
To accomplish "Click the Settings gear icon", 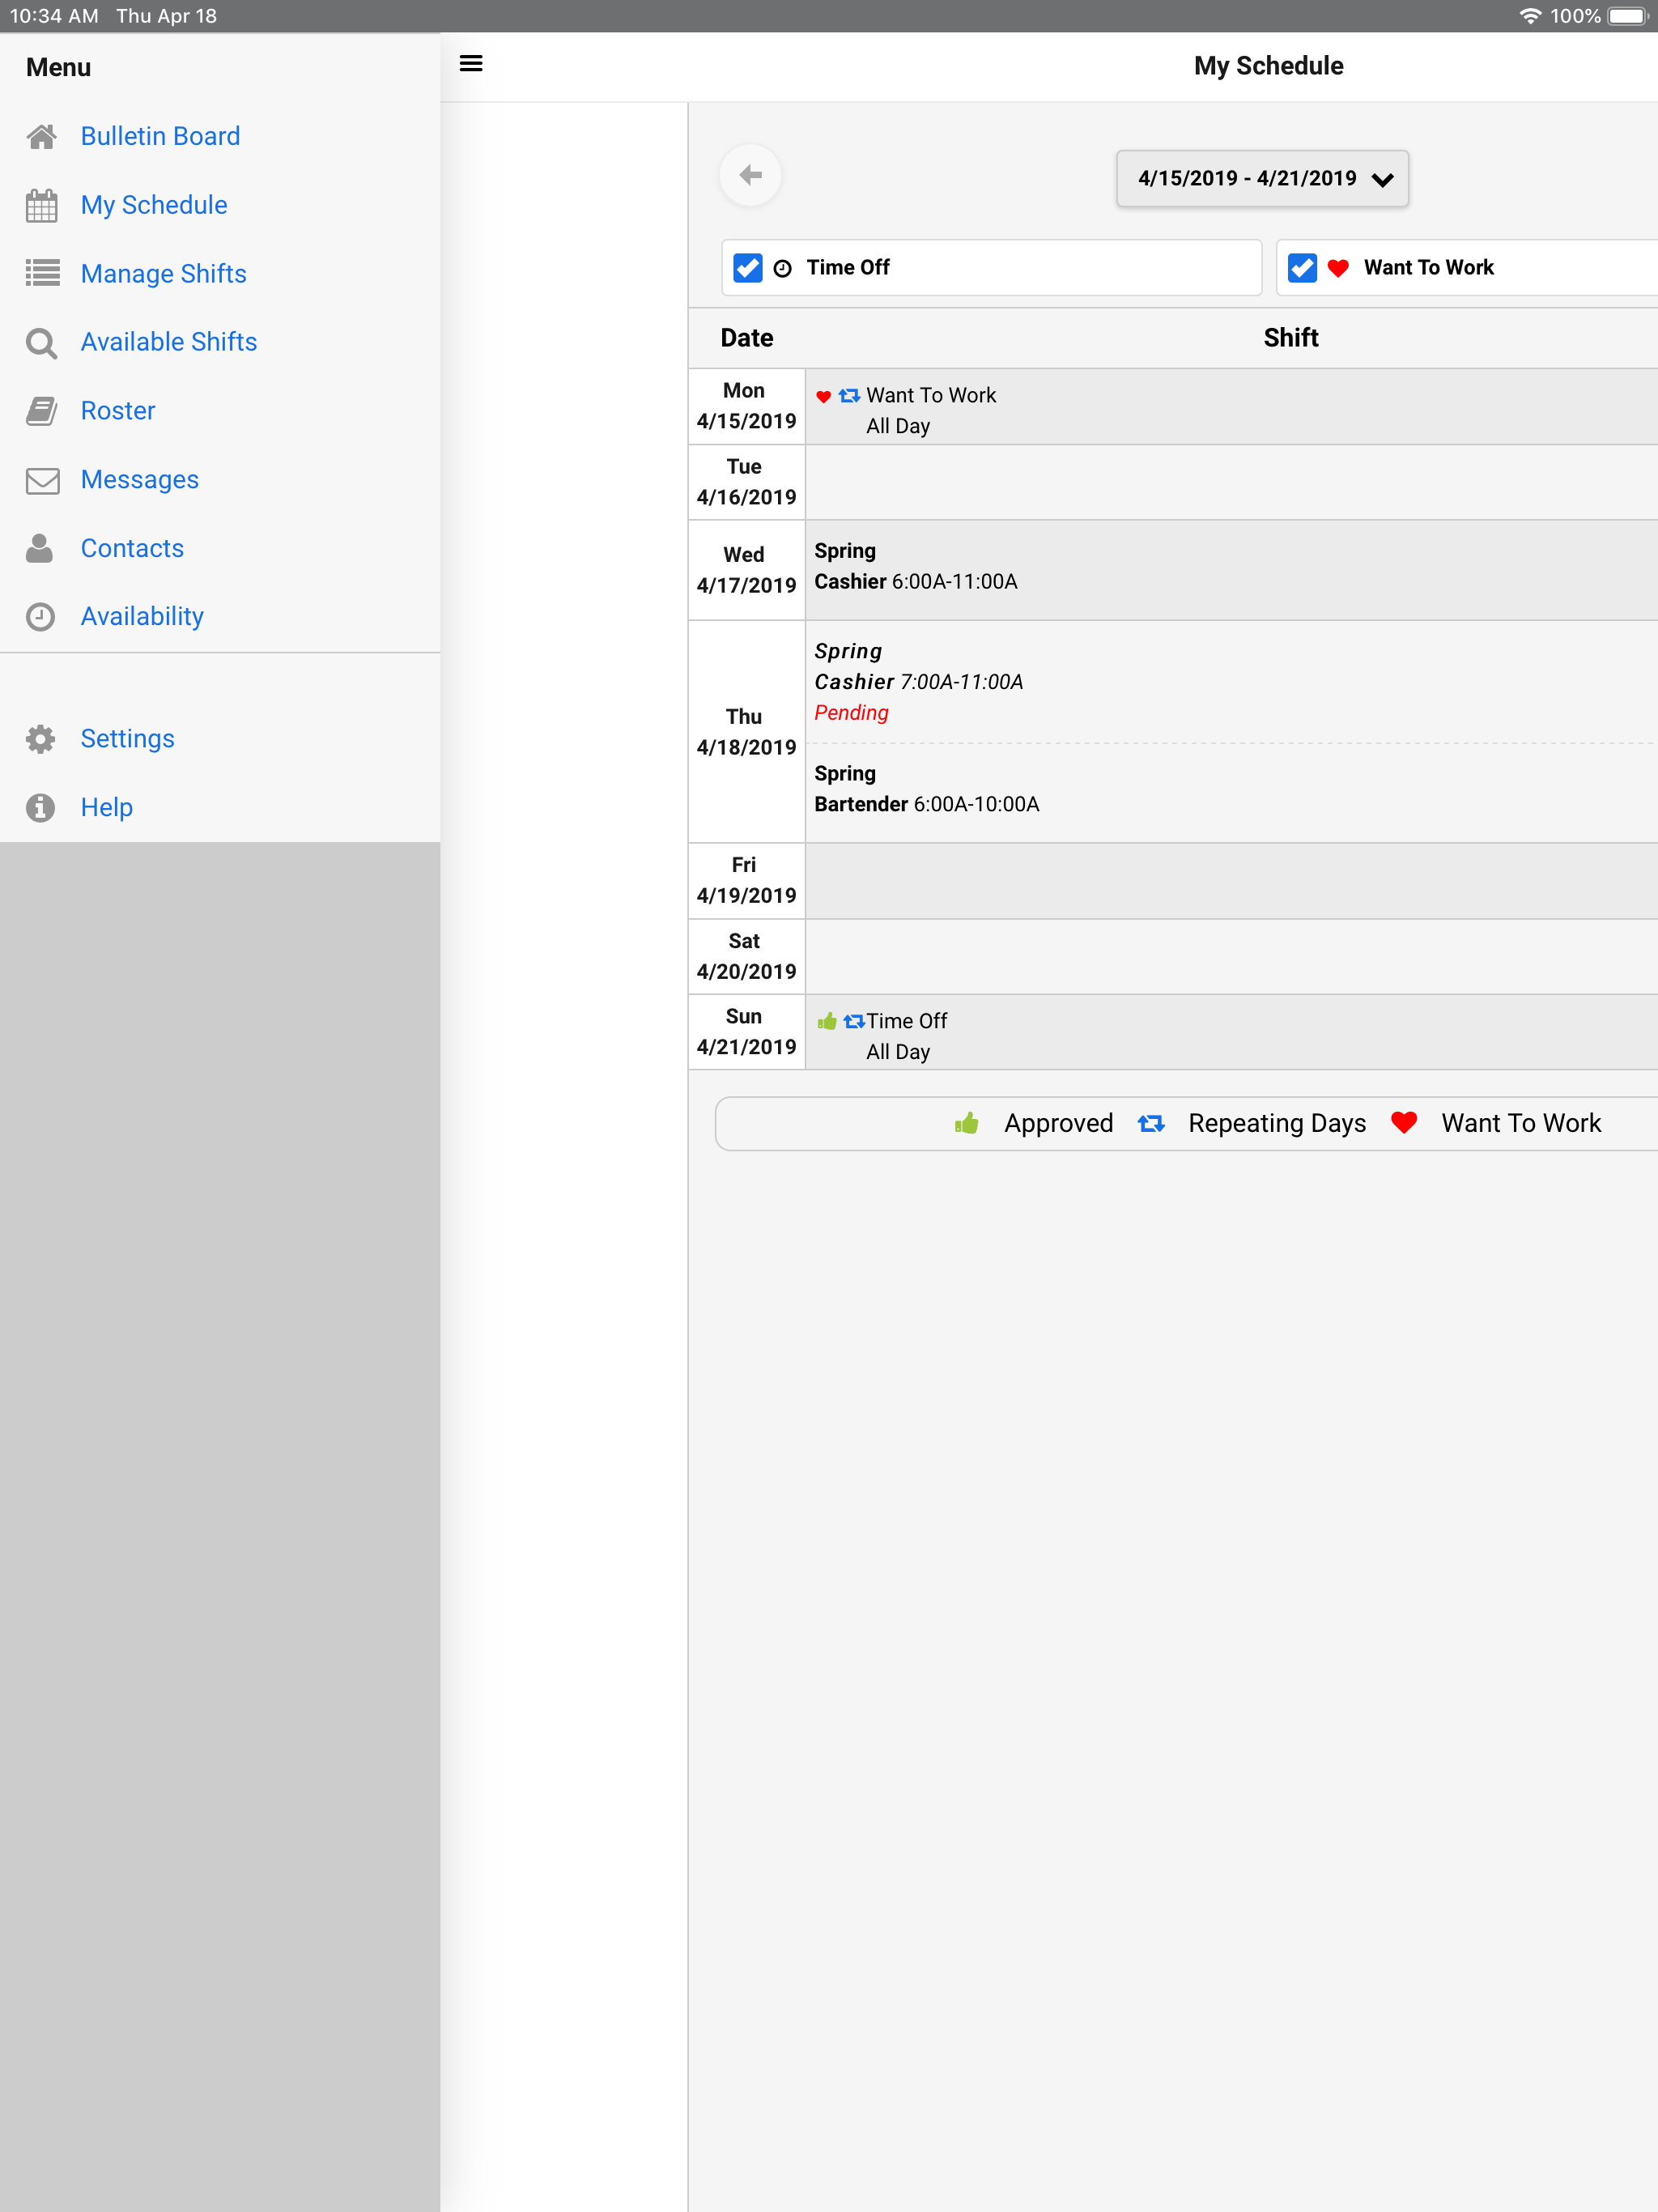I will pos(41,739).
